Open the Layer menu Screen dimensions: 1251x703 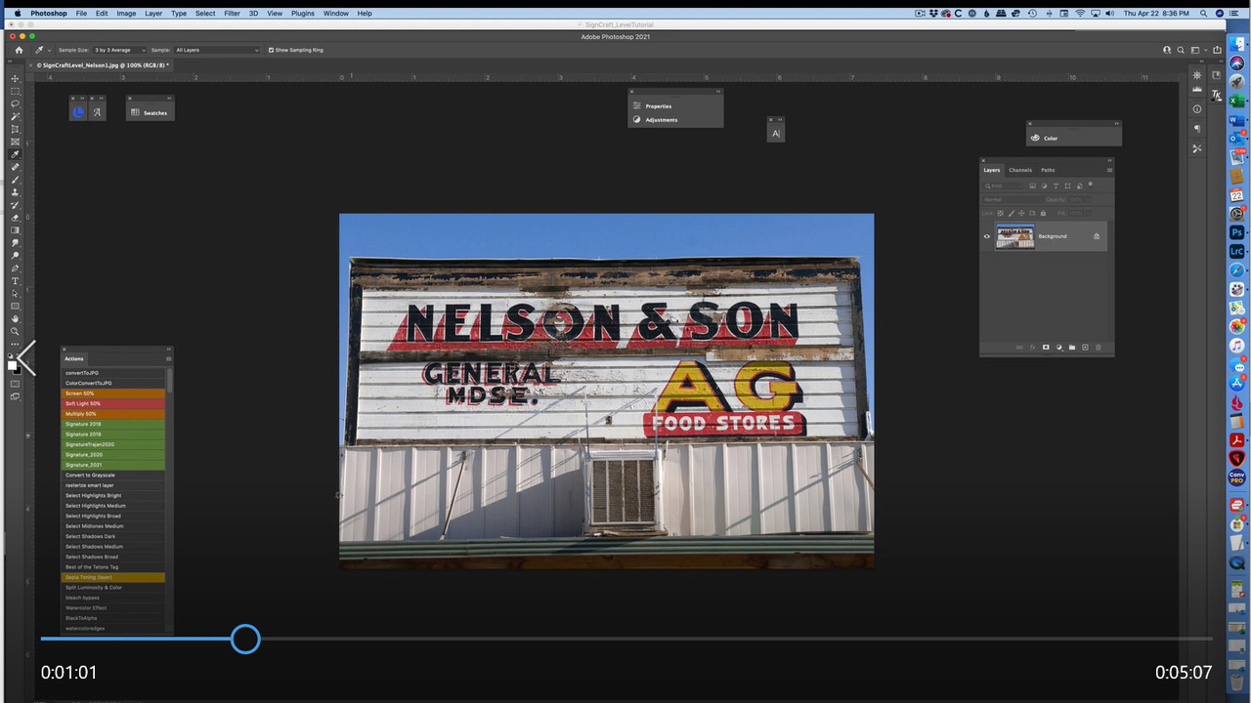coord(153,14)
